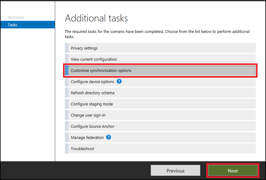Select the Tasks sidebar entry
The height and width of the screenshot is (180, 266).
12,25
